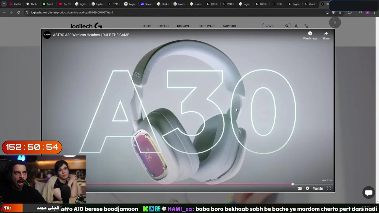The height and width of the screenshot is (213, 379).
Task: Click the site info icon in address bar
Action: (x=27, y=12)
